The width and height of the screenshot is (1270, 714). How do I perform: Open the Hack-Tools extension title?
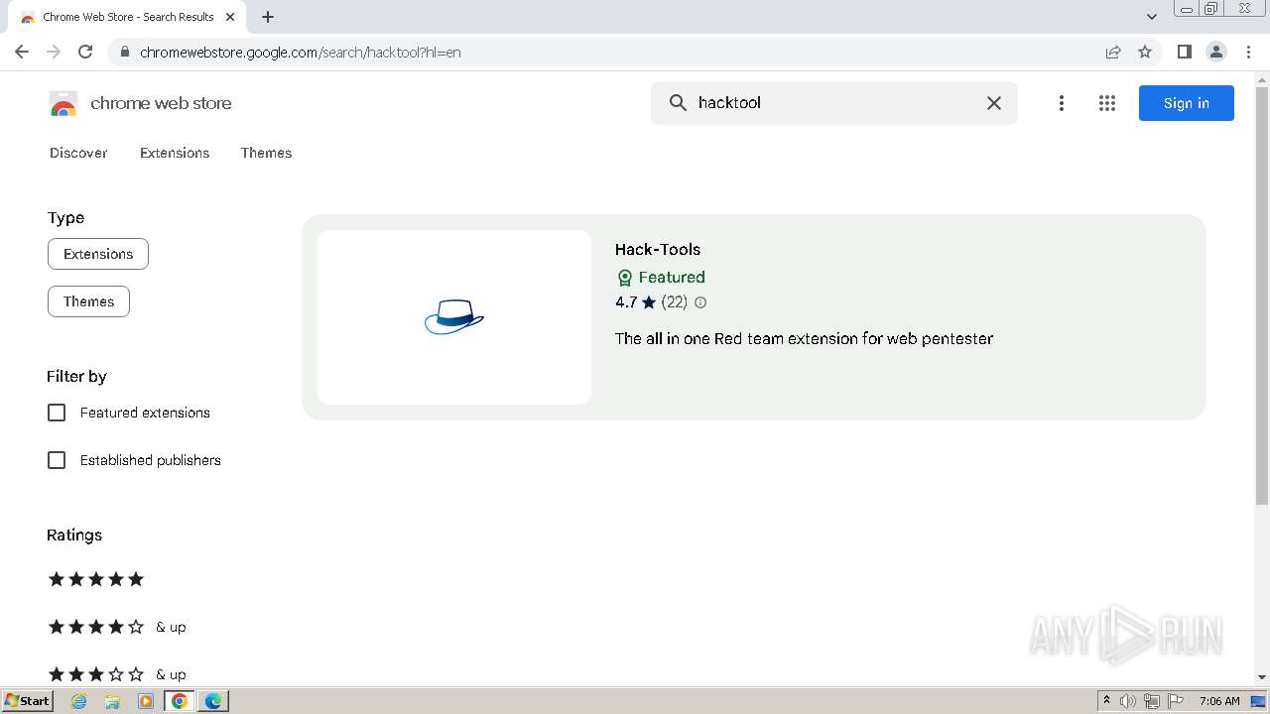coord(658,250)
